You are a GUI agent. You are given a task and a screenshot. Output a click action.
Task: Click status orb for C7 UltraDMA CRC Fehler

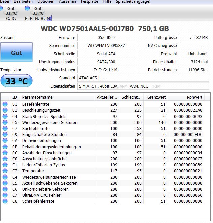pos(5,195)
